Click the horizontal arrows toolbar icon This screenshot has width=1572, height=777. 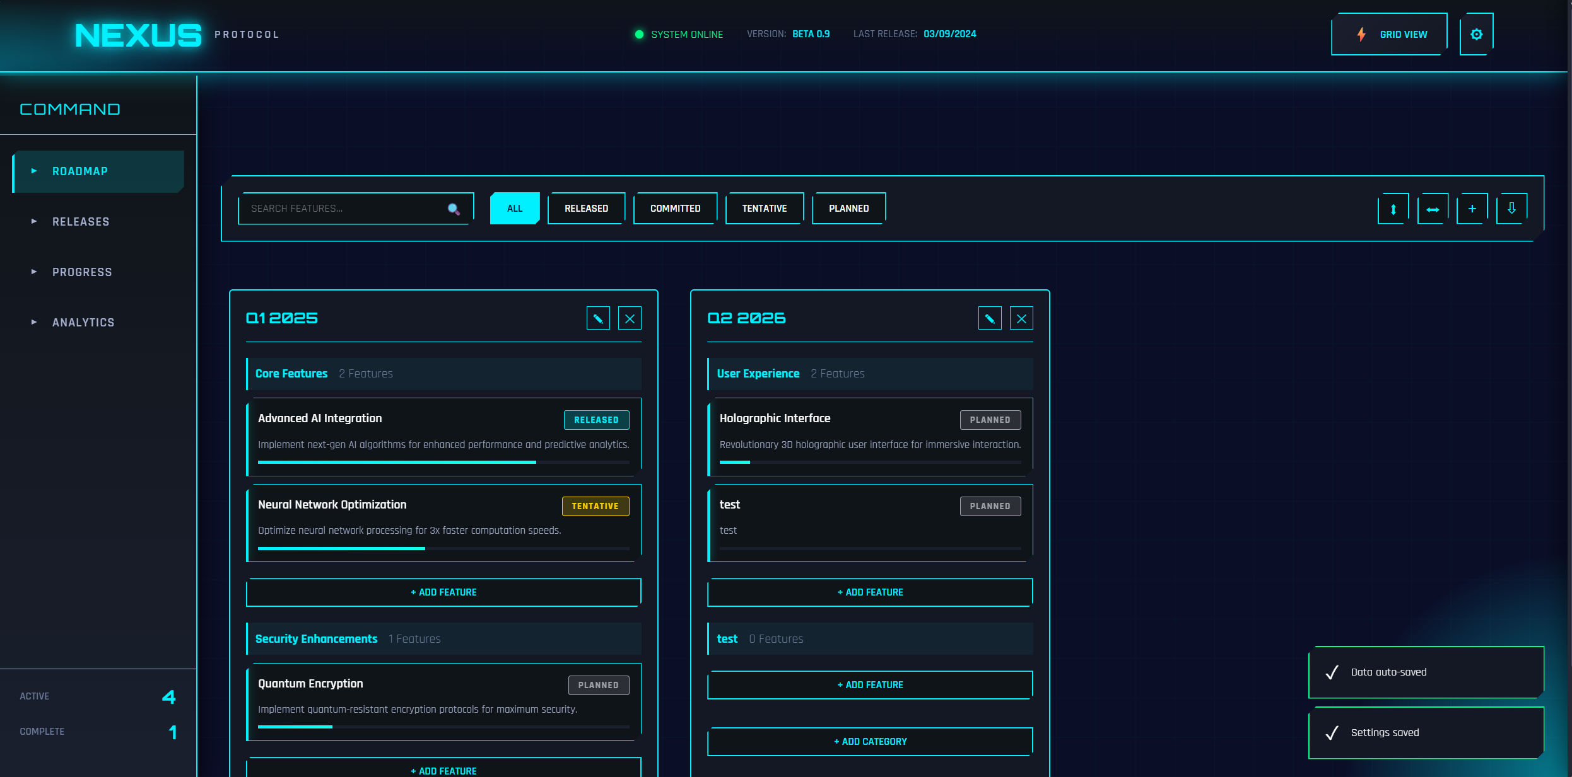1433,209
